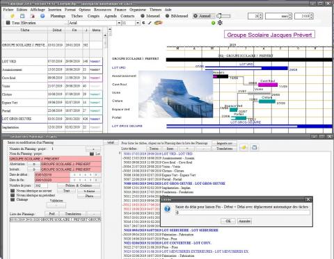This screenshot has width=334, height=259.
Task: Click yellow folder icon in lower planning window
Action: tap(244, 147)
